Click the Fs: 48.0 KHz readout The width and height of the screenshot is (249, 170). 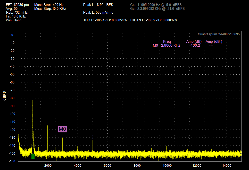coord(16,16)
